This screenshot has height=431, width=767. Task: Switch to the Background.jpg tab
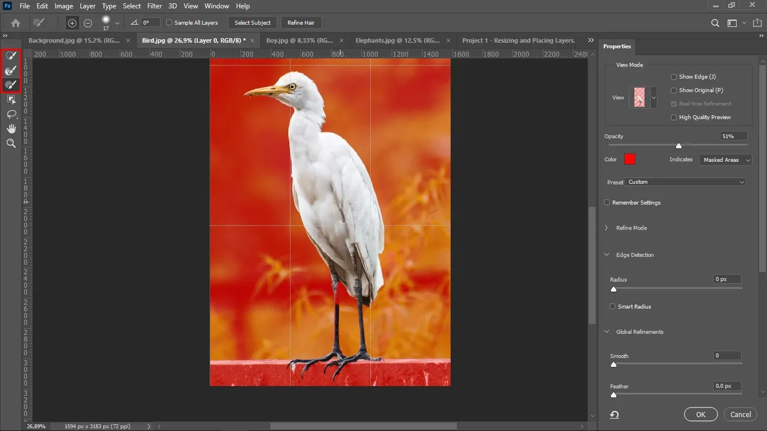74,40
